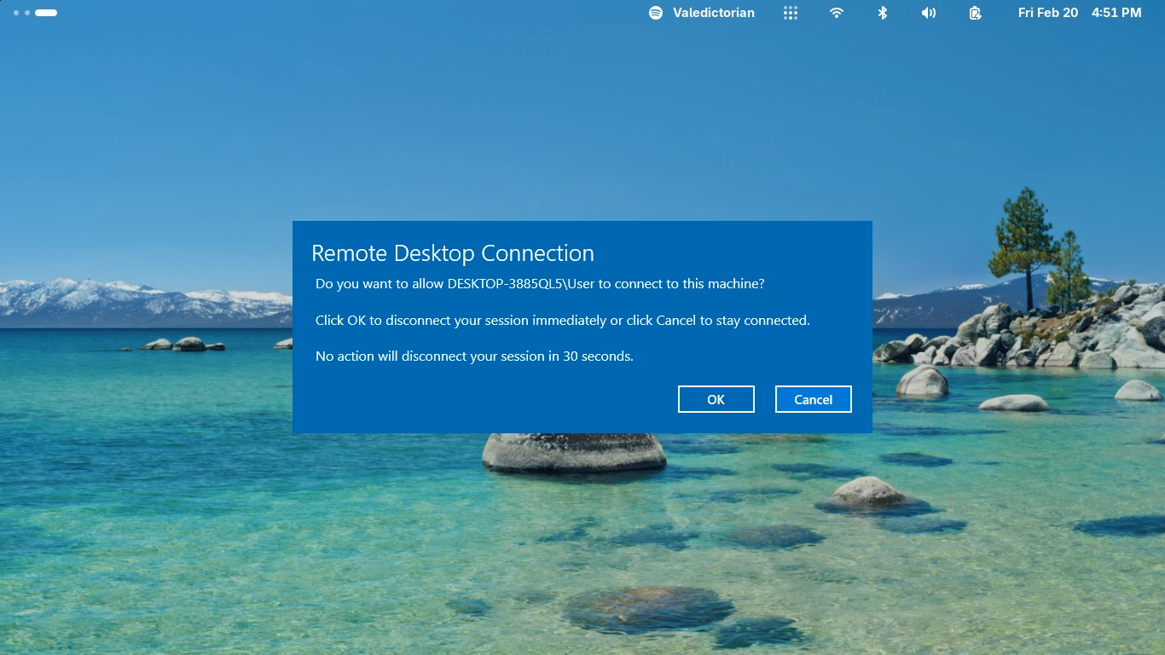
Task: Open the Valedictorian now-playing track label
Action: coord(714,13)
